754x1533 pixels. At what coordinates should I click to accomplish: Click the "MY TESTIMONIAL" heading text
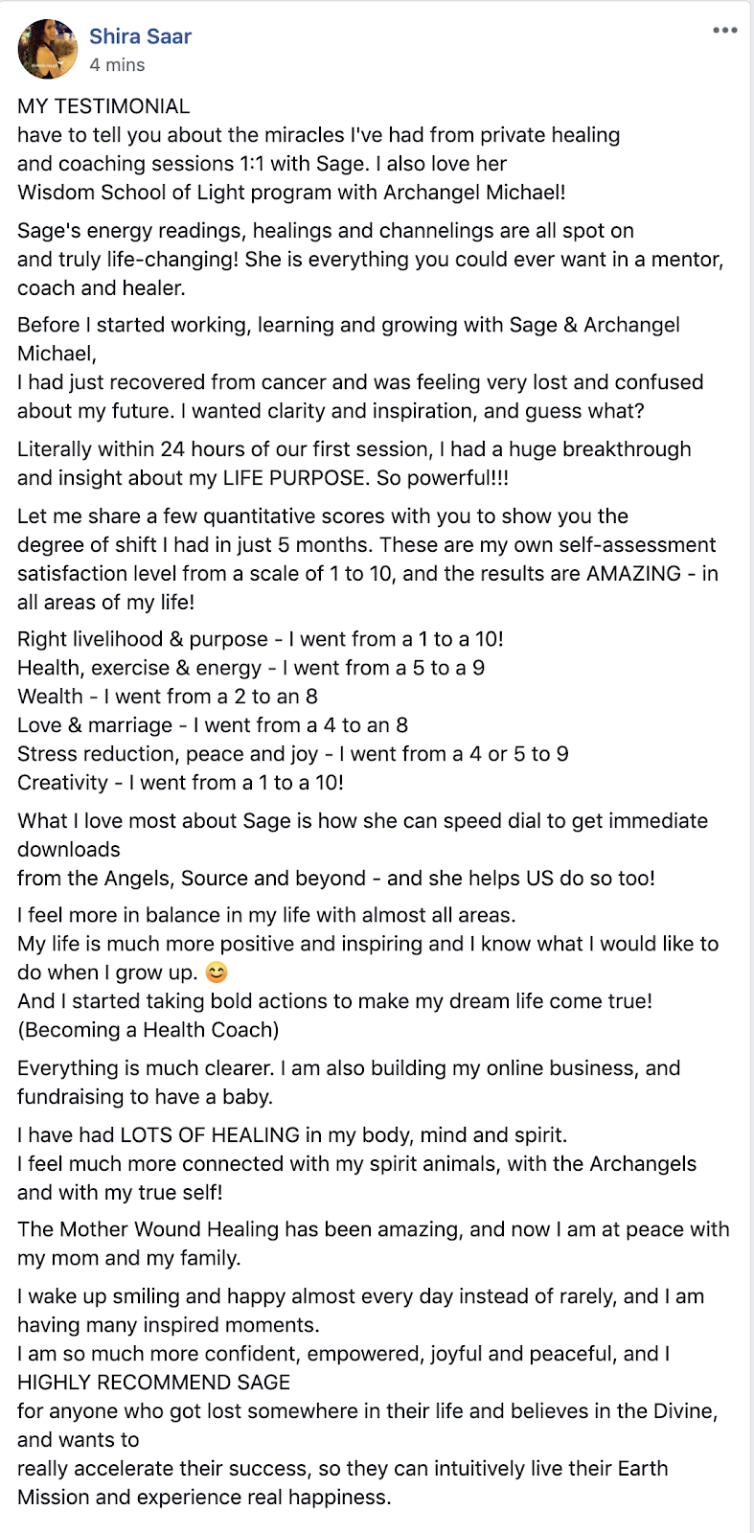coord(103,106)
